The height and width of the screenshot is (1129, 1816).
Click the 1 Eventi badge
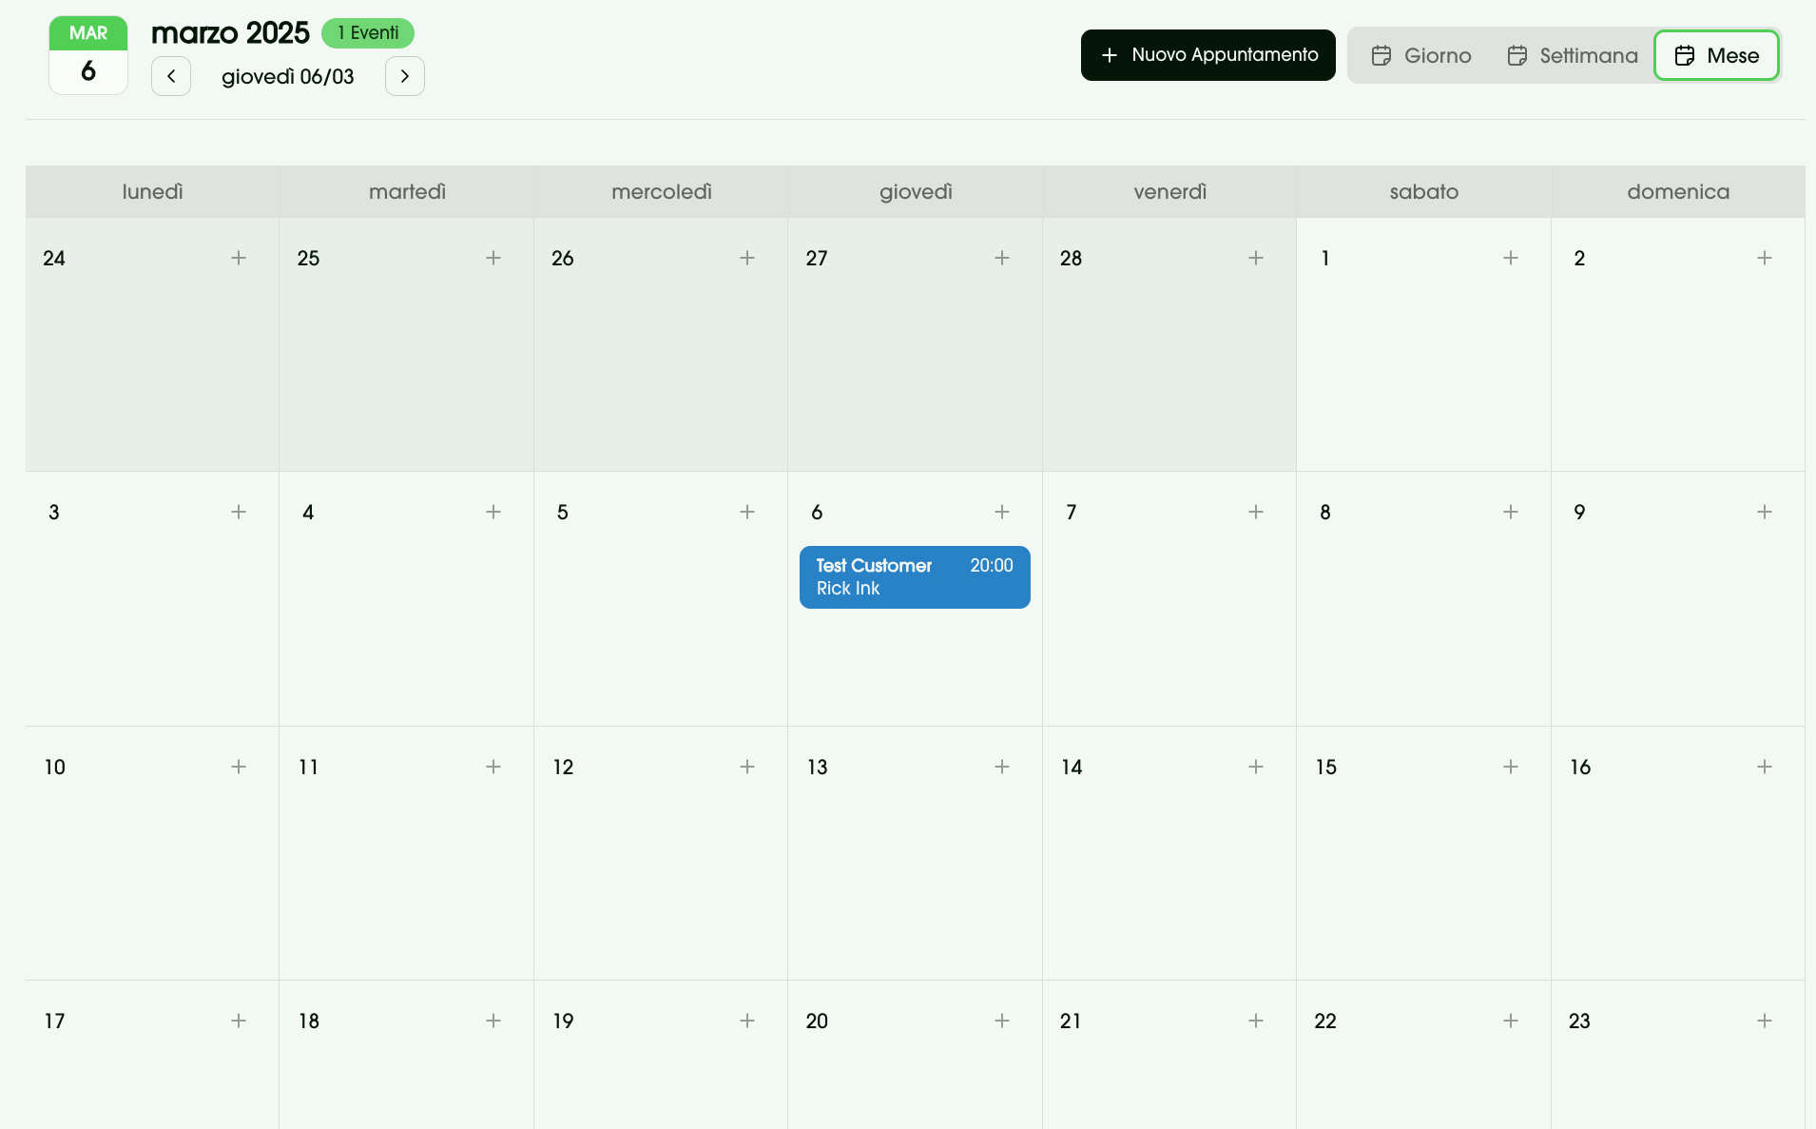coord(368,33)
